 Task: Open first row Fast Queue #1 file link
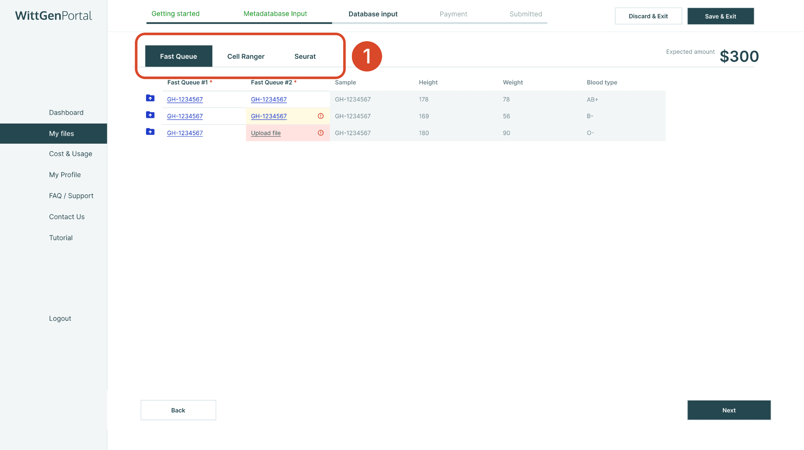click(x=185, y=99)
